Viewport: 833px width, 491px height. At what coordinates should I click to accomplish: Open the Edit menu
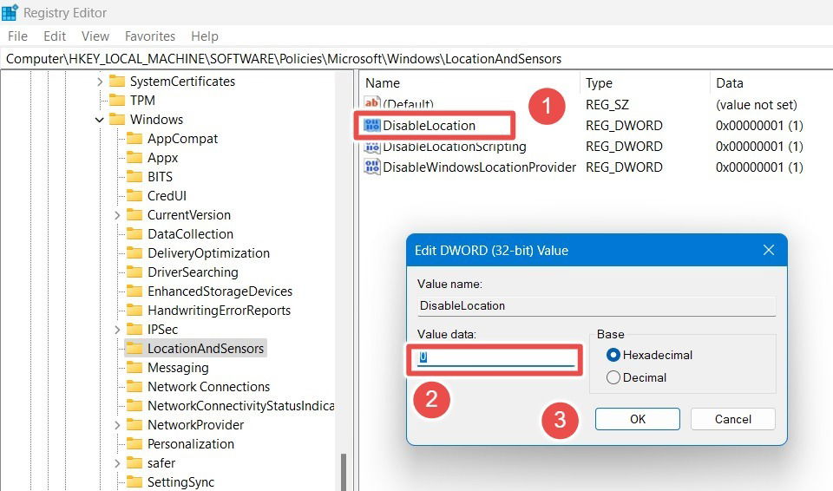click(x=55, y=36)
